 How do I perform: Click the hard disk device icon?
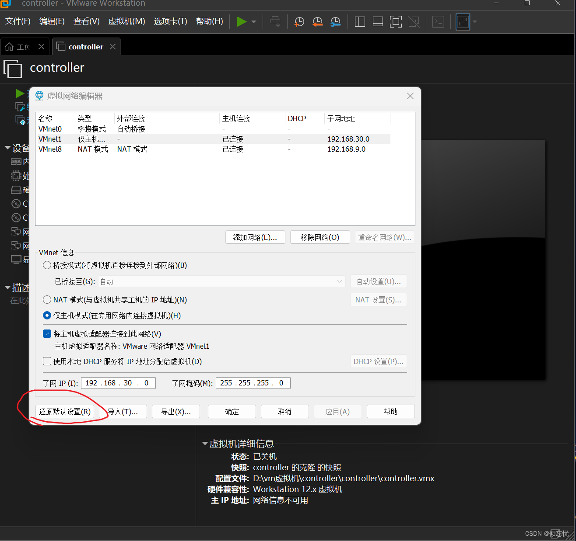pyautogui.click(x=16, y=190)
